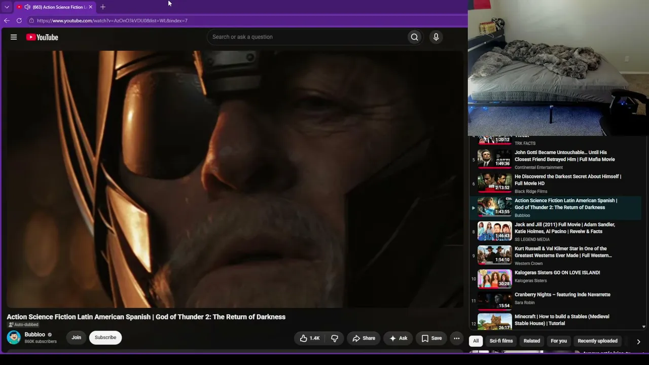649x365 pixels.
Task: Open the Darkest Secret movie thumbnail
Action: coord(494,182)
